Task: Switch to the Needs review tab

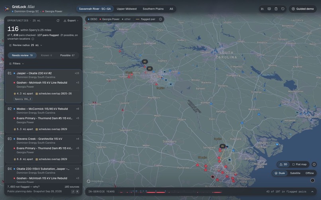Action: point(22,55)
